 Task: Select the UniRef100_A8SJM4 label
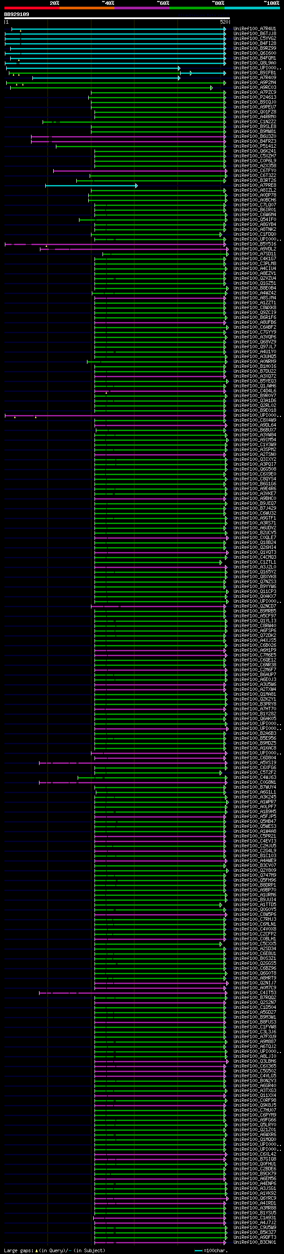(254, 298)
